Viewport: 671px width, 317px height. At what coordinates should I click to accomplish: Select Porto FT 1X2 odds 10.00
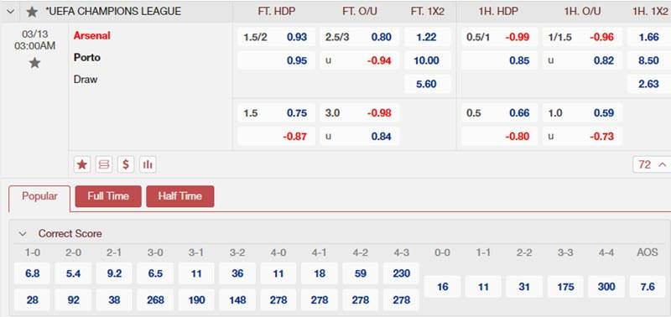pos(428,60)
